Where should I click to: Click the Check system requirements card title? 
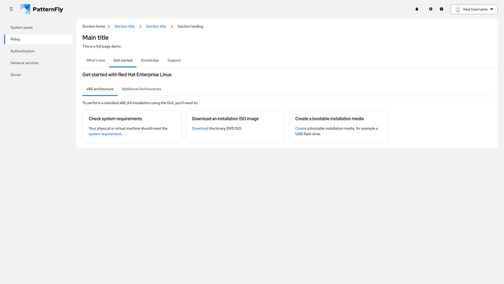tap(115, 119)
